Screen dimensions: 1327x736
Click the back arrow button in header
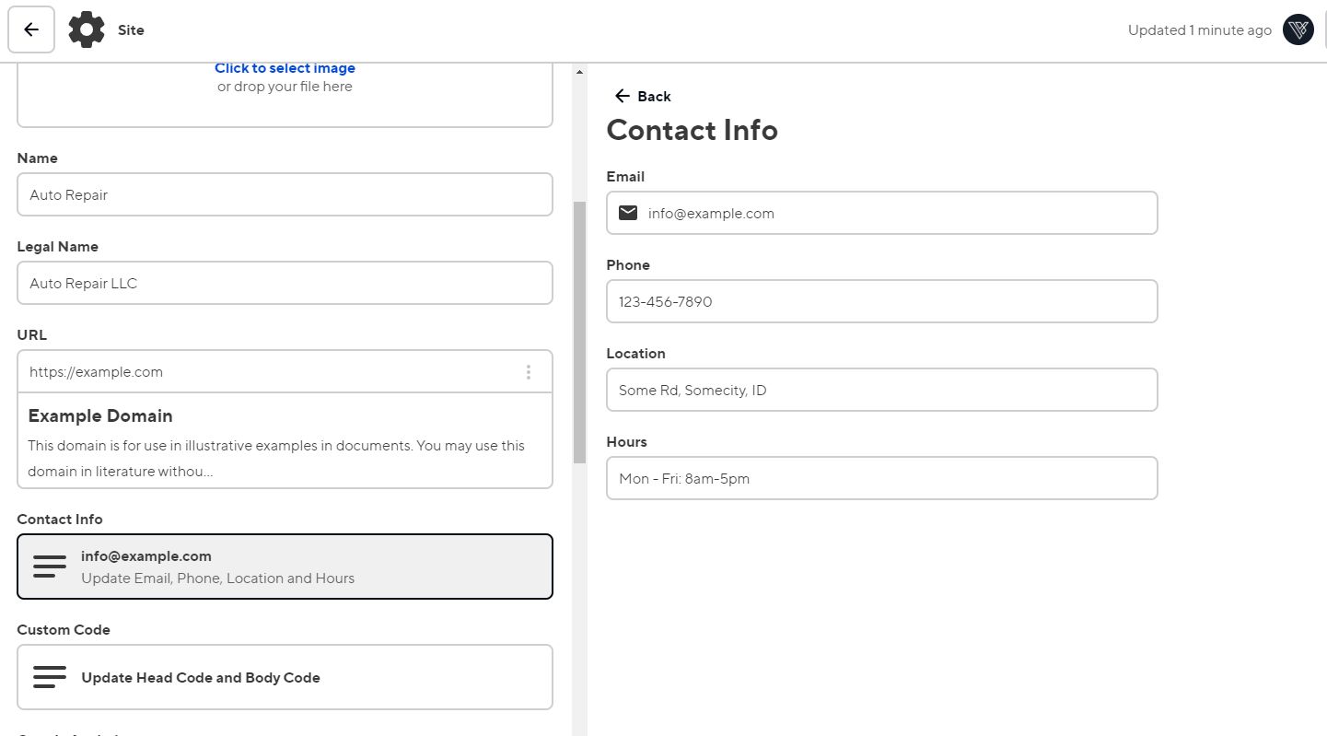31,29
